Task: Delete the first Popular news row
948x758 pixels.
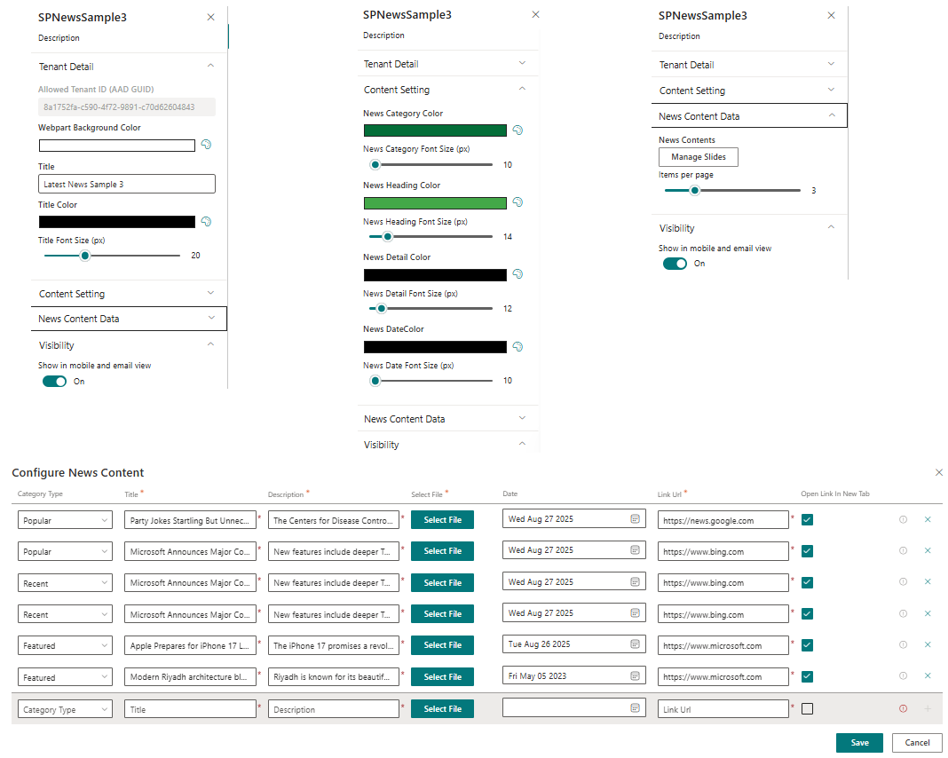Action: (x=928, y=519)
